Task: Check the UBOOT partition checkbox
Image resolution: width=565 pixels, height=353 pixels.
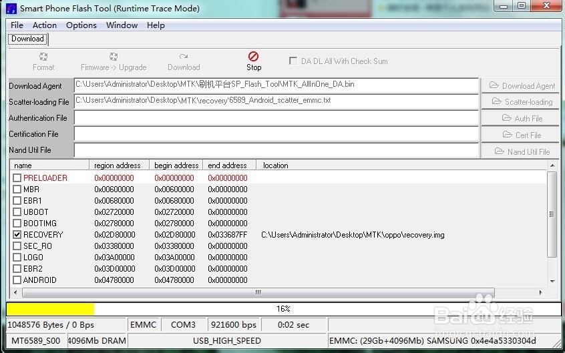Action: [x=17, y=212]
